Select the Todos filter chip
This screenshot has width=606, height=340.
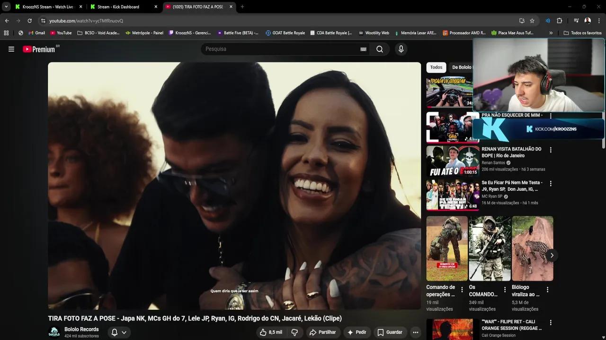tap(436, 67)
